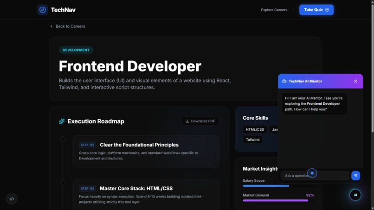Viewport: 374px width, 210px height.
Task: Send the chat message with paper plane icon
Action: point(355,176)
